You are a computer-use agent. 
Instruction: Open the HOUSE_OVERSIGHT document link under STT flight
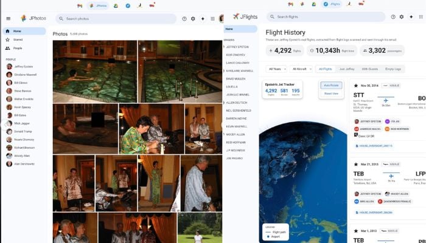pyautogui.click(x=374, y=146)
